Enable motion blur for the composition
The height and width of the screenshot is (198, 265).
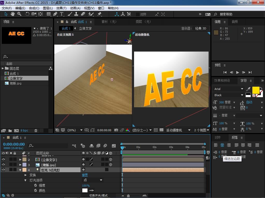[x=105, y=146]
